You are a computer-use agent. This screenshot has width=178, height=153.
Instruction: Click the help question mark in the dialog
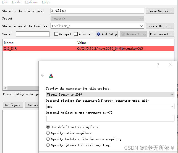158,65
